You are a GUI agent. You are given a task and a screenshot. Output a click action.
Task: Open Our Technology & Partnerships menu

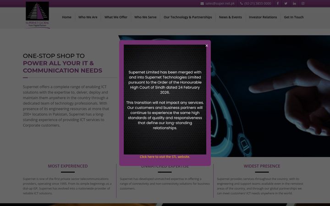click(x=188, y=17)
